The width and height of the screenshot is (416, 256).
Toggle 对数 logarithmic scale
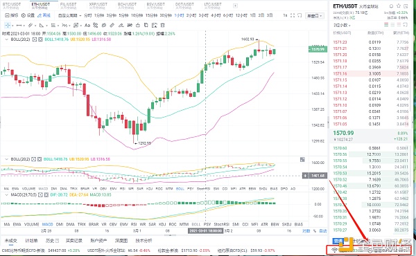(x=306, y=231)
